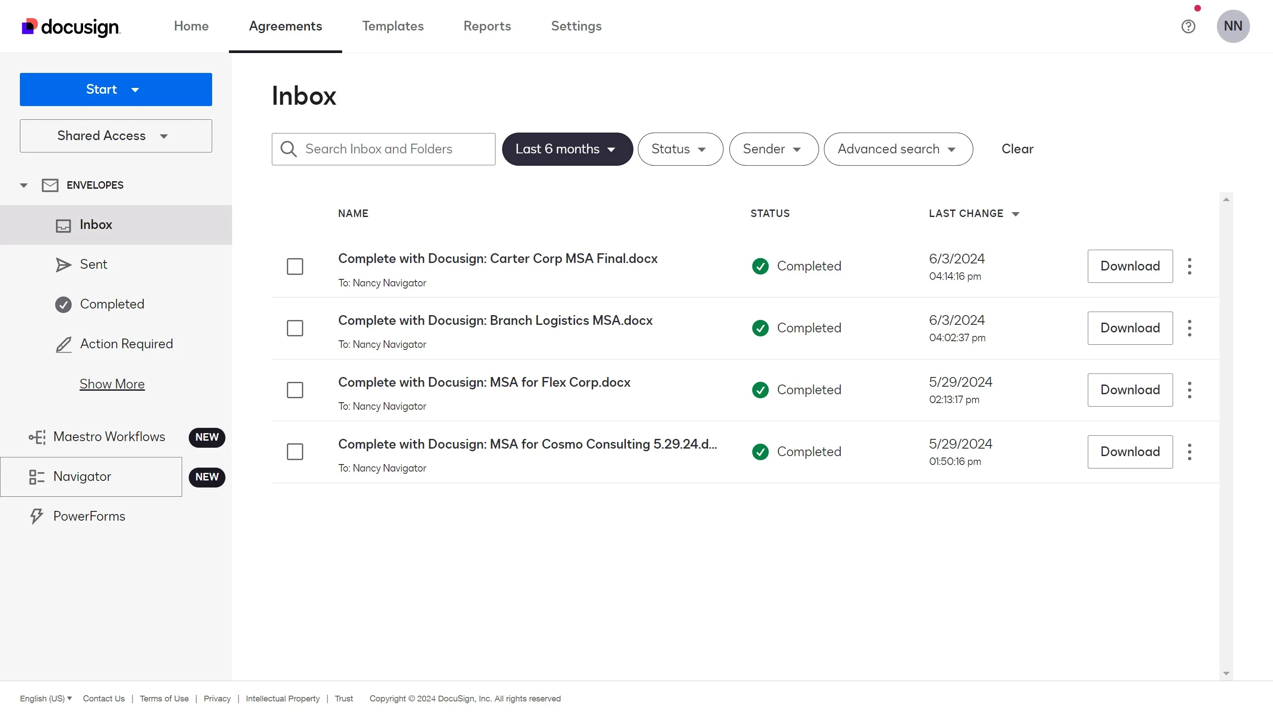Open PowerForms lightning bolt item
This screenshot has height=716, width=1273.
[x=89, y=516]
